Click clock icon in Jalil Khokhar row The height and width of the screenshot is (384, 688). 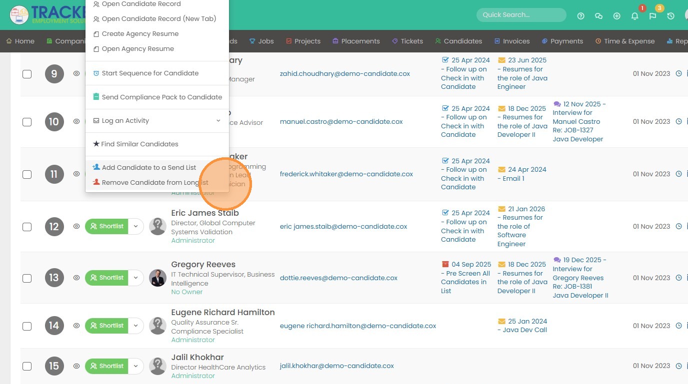[x=678, y=366]
